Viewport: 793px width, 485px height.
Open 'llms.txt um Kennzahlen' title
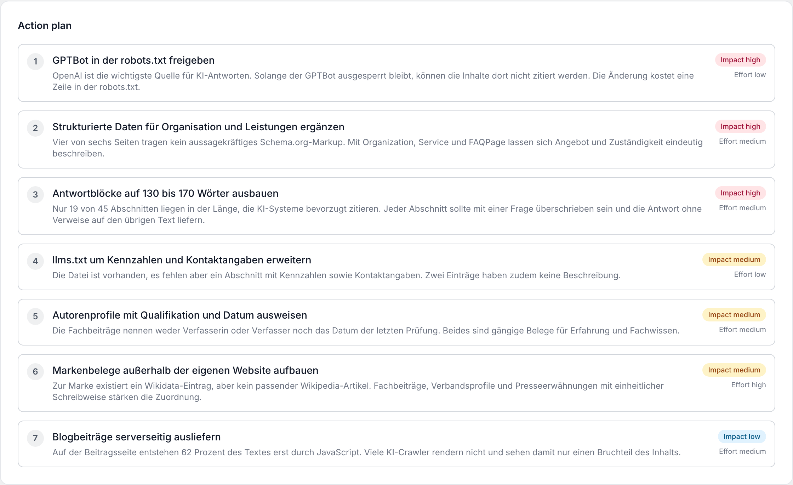click(x=182, y=260)
